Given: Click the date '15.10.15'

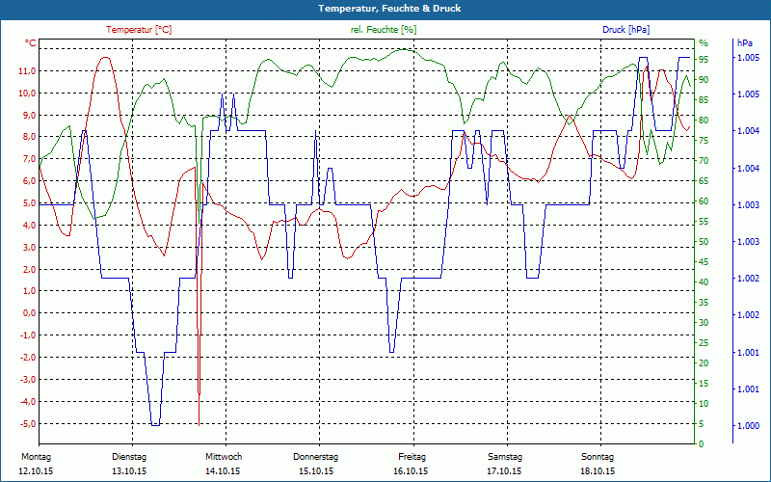Looking at the screenshot, I should tap(316, 471).
